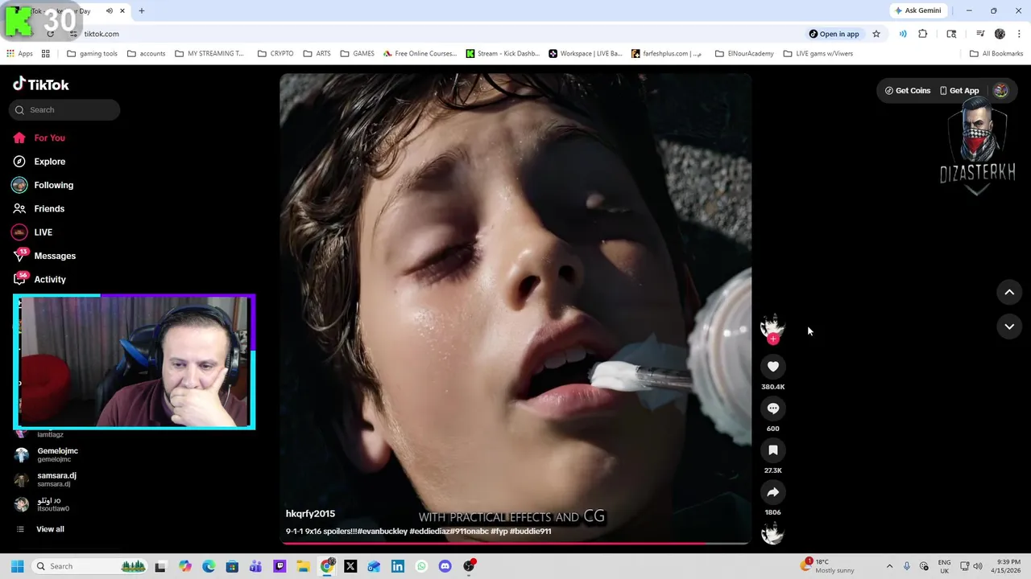Open the For You feed
Image resolution: width=1031 pixels, height=579 pixels.
(x=50, y=138)
